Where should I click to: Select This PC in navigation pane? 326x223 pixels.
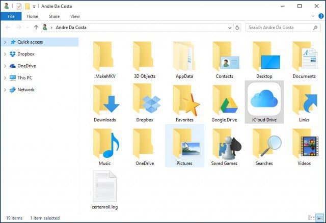(x=25, y=78)
